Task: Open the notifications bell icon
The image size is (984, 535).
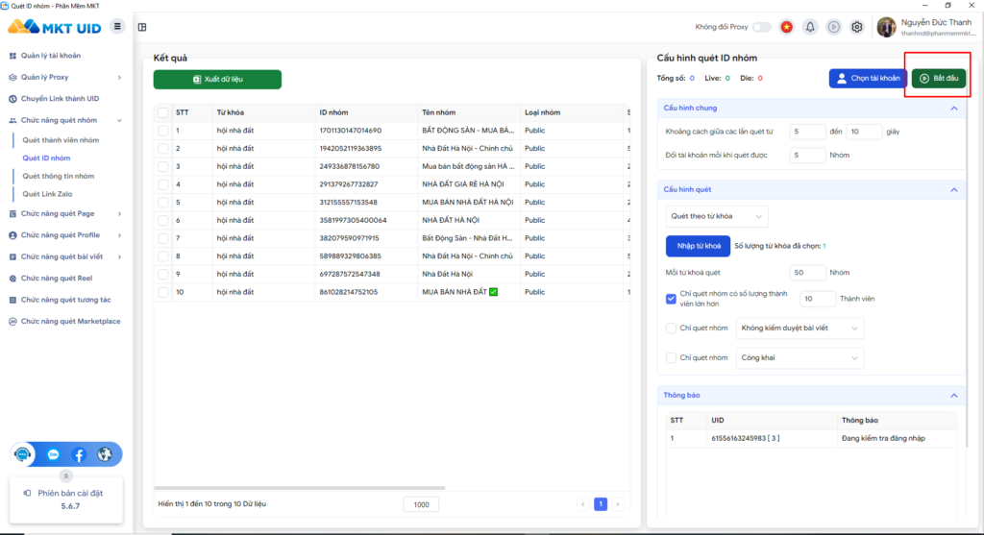Action: 810,27
